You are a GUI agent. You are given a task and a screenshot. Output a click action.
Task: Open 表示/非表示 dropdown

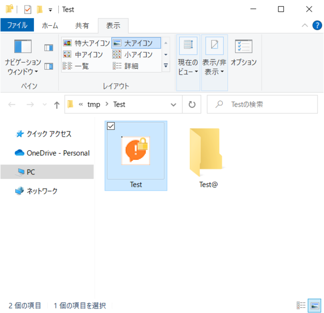(215, 62)
